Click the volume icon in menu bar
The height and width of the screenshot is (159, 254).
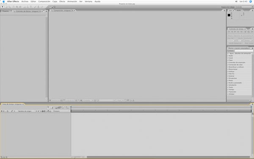236,1
